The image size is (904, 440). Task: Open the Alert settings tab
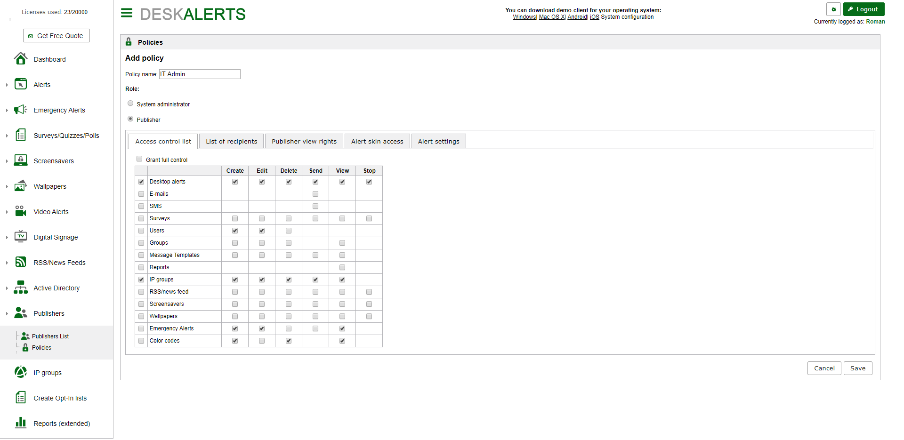point(438,141)
